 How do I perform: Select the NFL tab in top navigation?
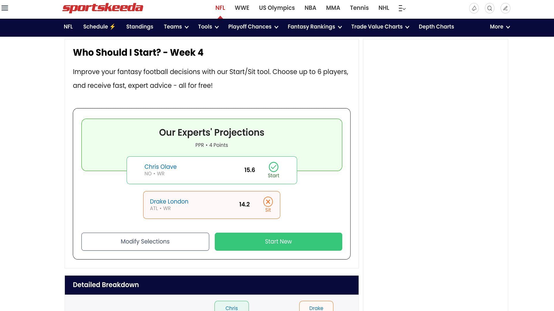[220, 8]
